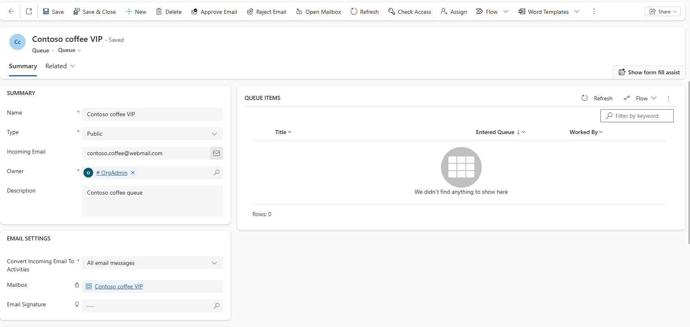
Task: Show form fill assist panel
Action: click(649, 72)
